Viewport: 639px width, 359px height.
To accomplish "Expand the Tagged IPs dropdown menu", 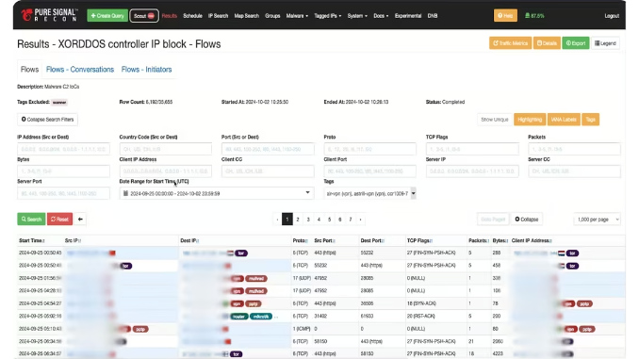I will [328, 16].
